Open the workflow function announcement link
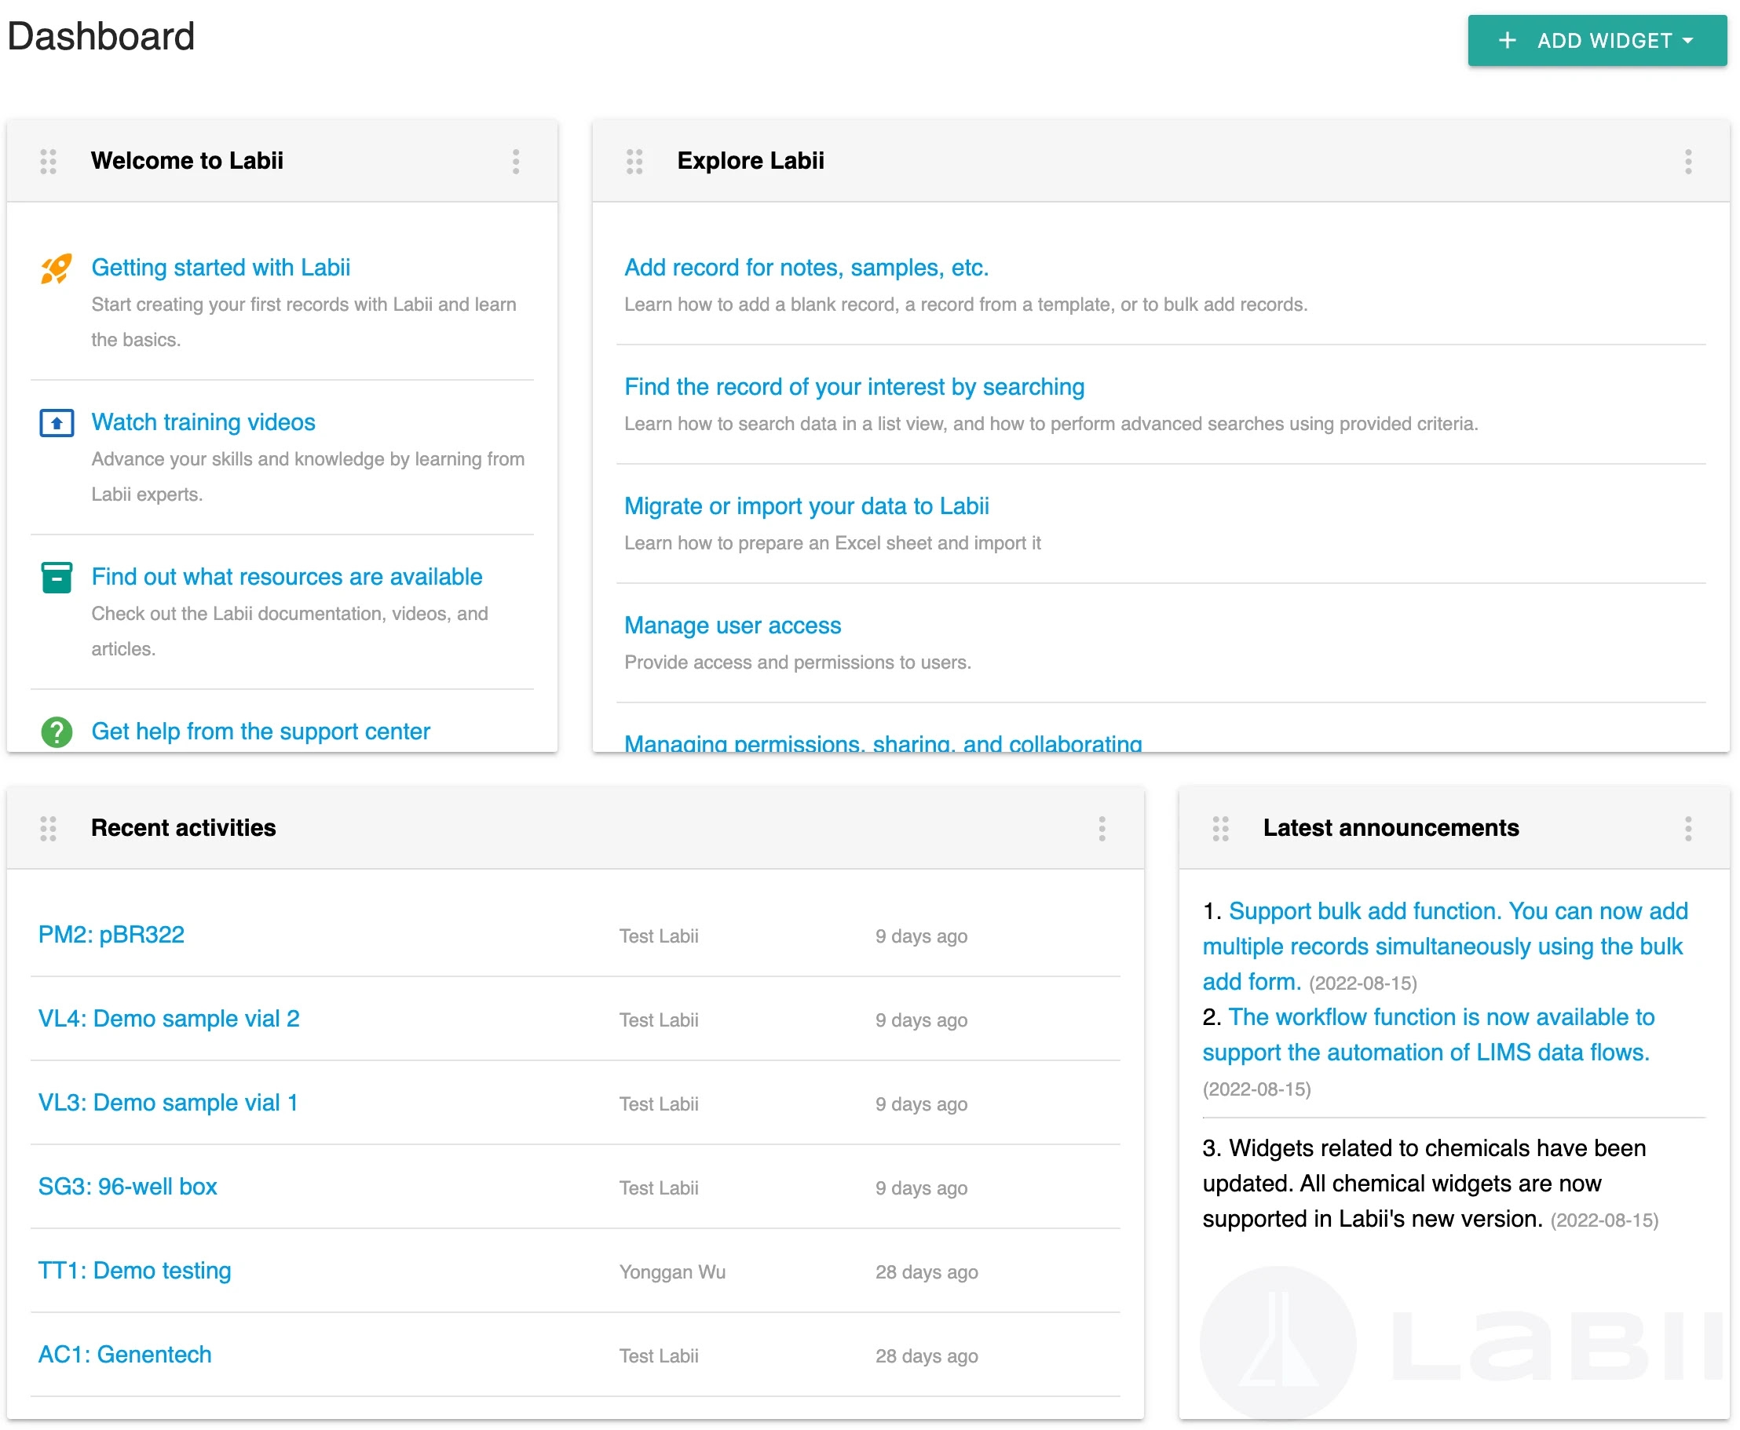Screen dimensions: 1740x1430 pyautogui.click(x=1427, y=1034)
